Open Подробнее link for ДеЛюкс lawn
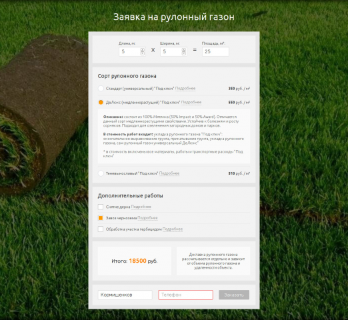348x320 pixels. 191,102
